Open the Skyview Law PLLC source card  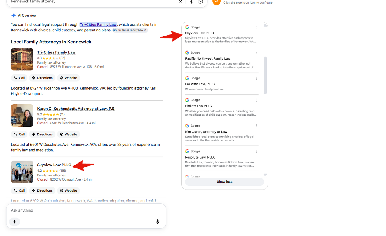pos(222,34)
